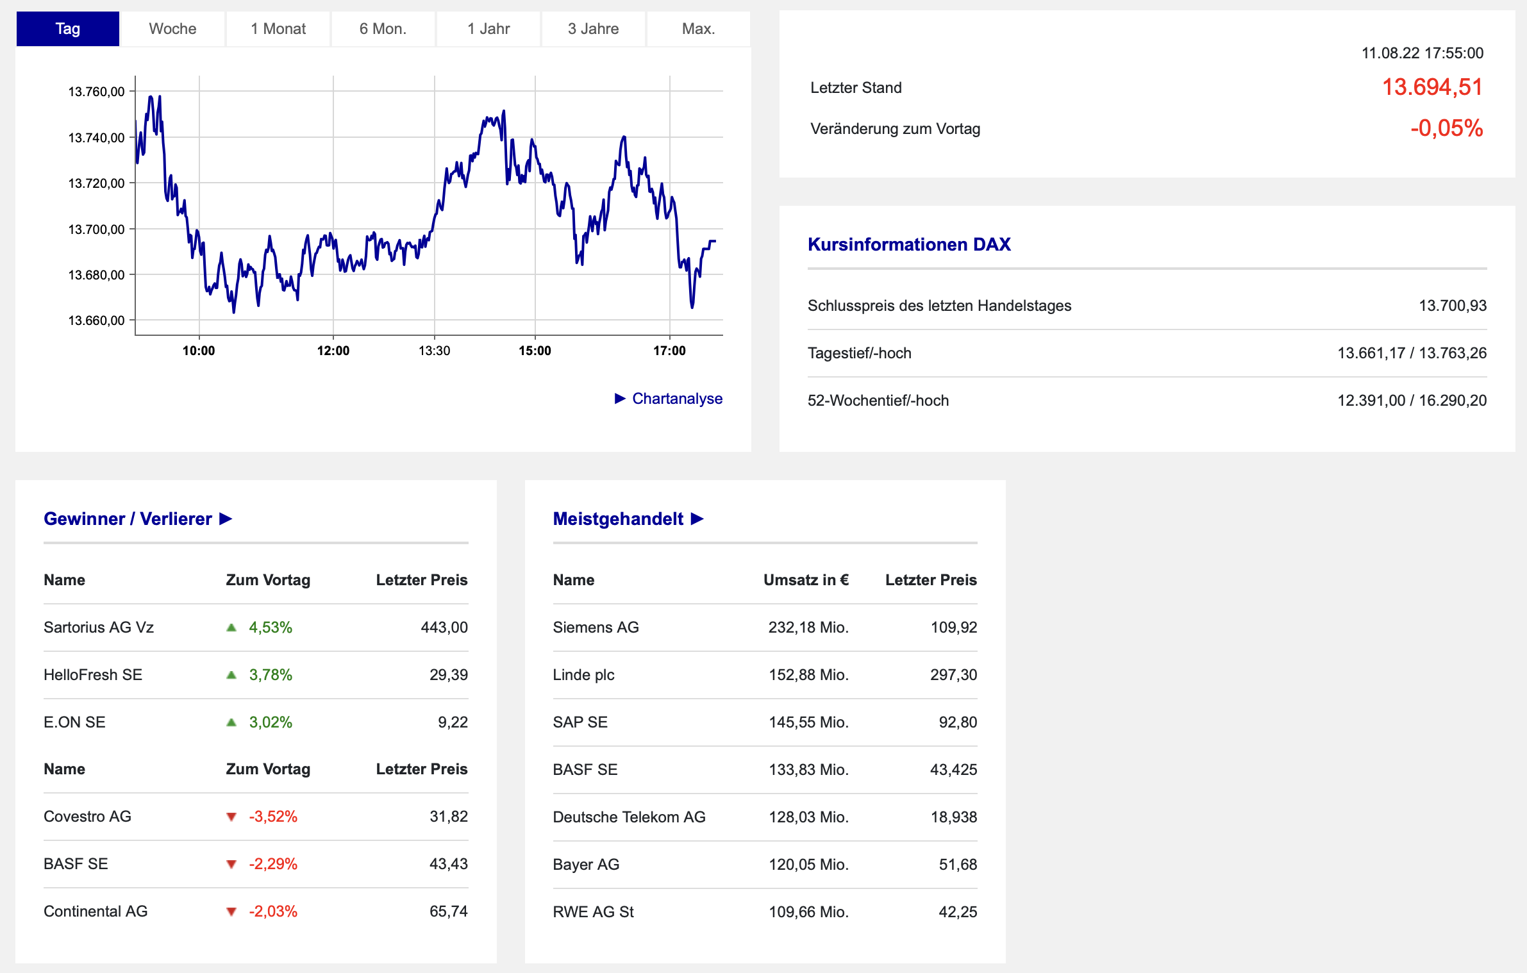This screenshot has height=973, width=1527.
Task: Click the Schlusspreis value 13.700,93
Action: [1453, 306]
